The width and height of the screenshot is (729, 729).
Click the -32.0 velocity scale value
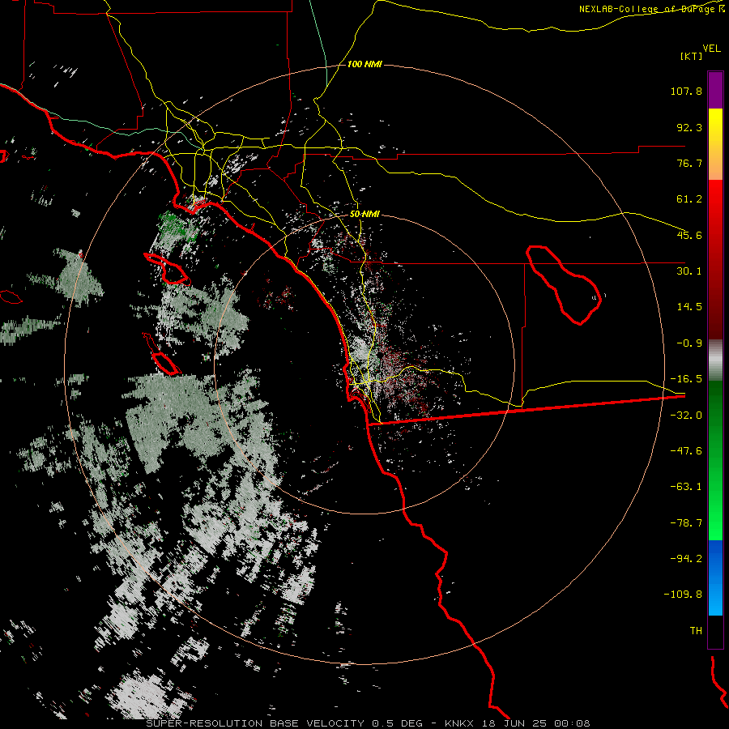pos(686,416)
